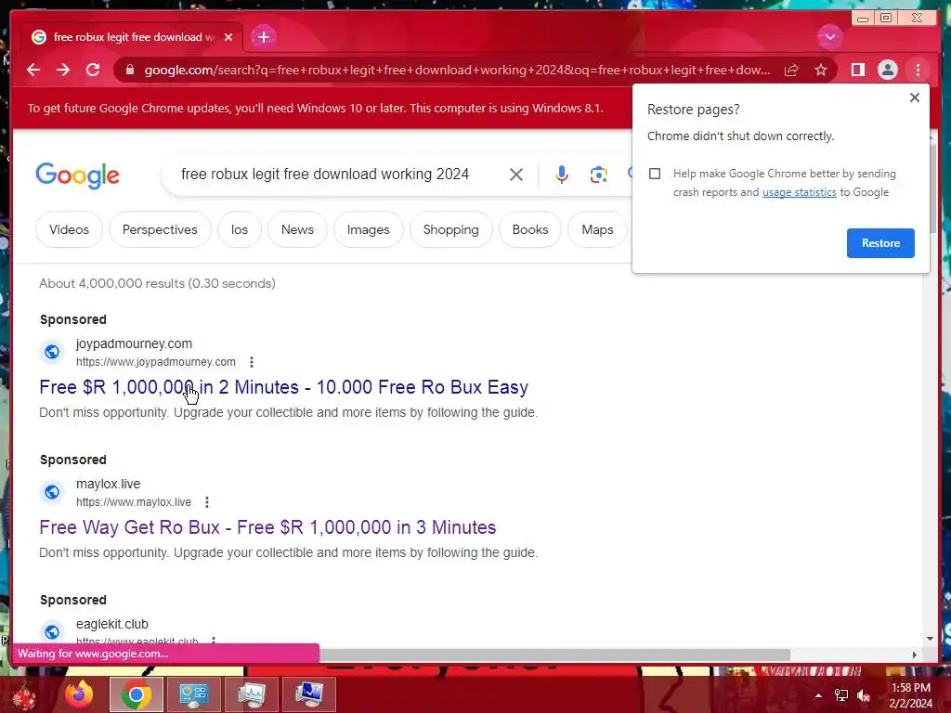This screenshot has width=951, height=713.
Task: Bookmark this page with the star icon
Action: pos(821,71)
